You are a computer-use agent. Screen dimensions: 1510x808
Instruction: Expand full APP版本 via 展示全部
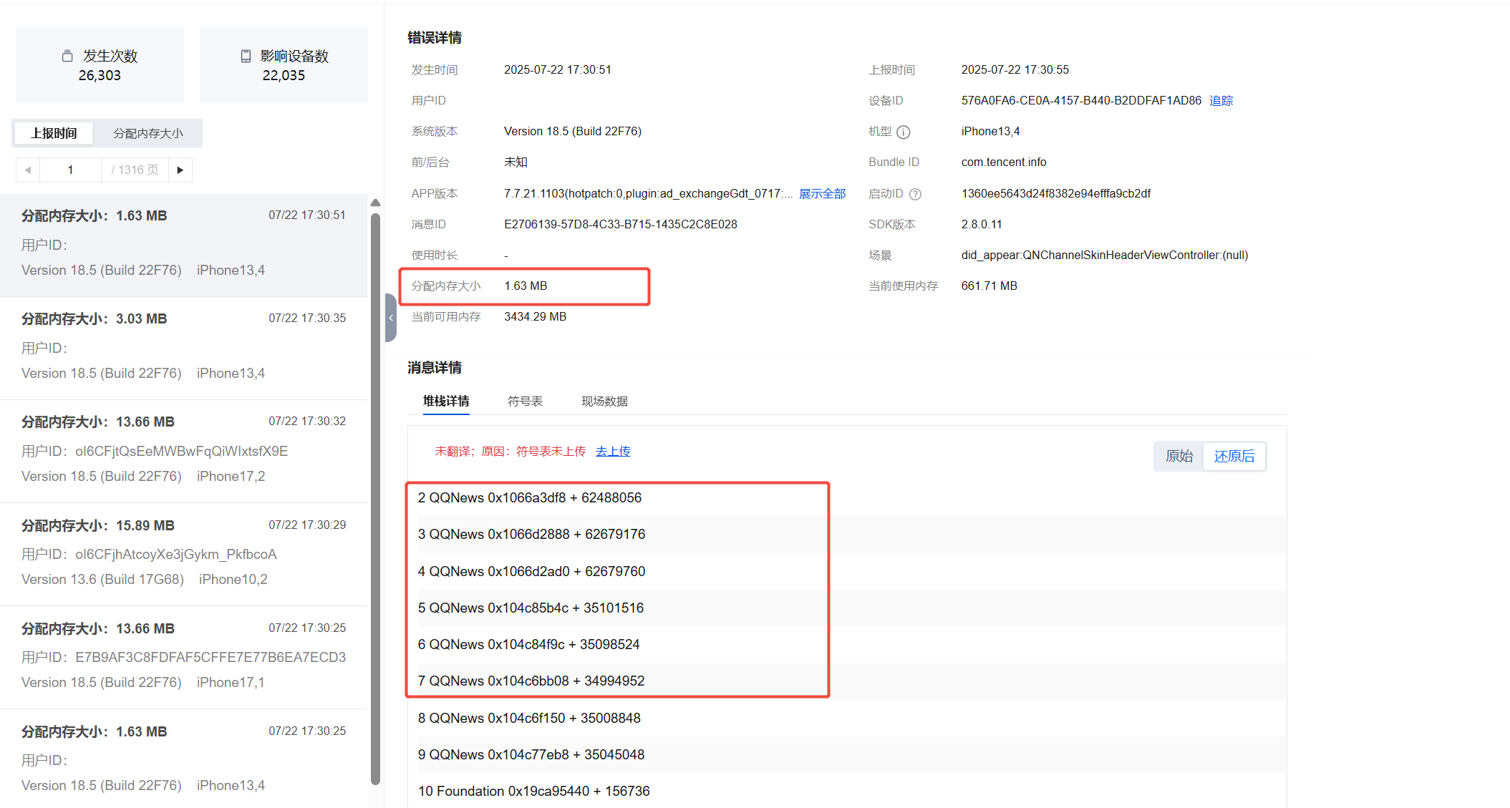pyautogui.click(x=822, y=193)
